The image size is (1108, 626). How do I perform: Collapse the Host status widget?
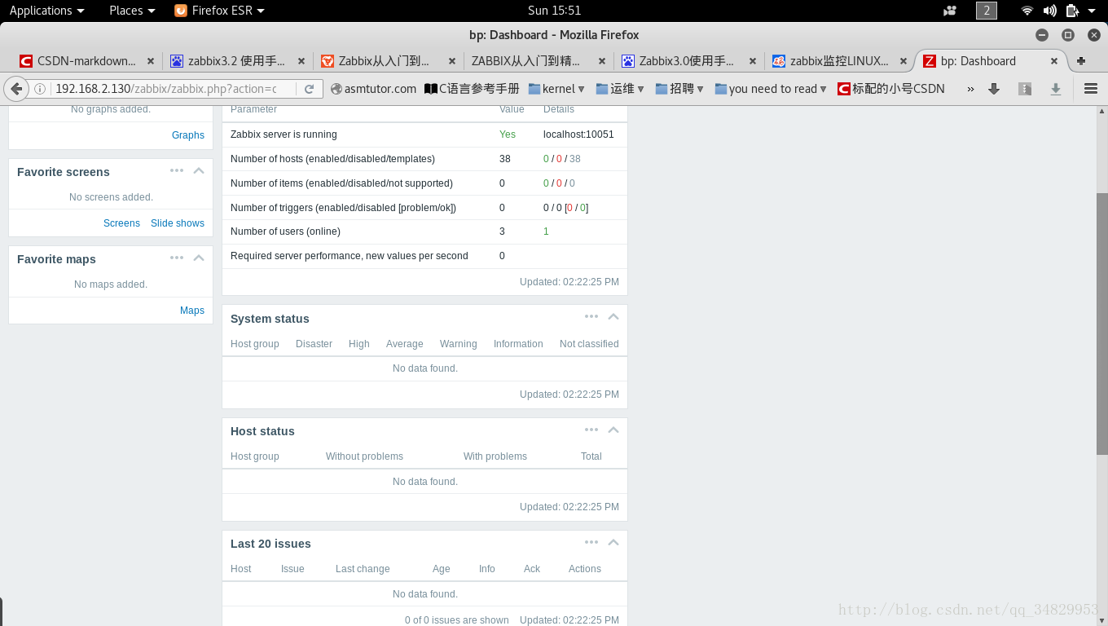pyautogui.click(x=613, y=430)
